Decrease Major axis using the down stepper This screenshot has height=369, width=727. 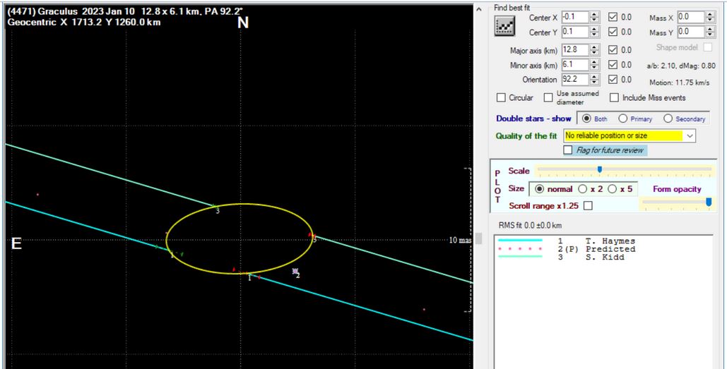tap(594, 52)
